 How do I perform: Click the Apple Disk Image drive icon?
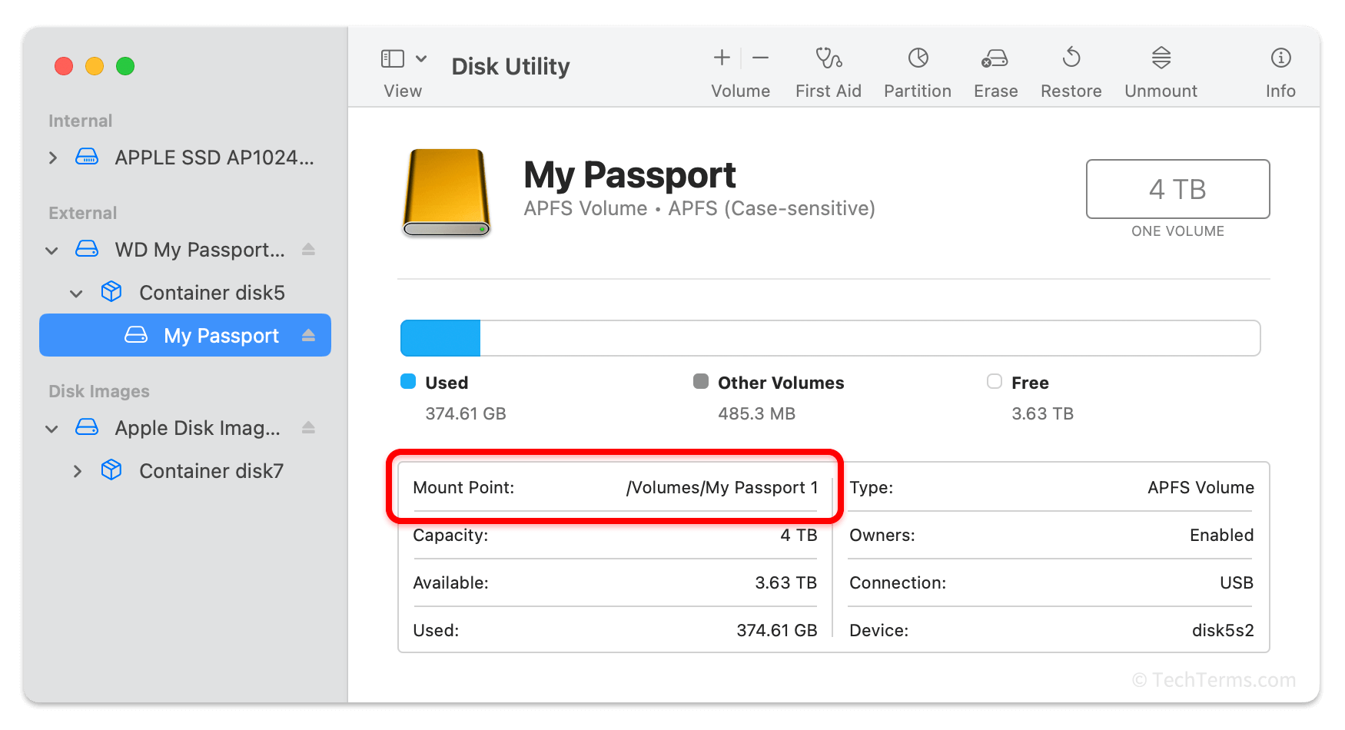(x=87, y=427)
